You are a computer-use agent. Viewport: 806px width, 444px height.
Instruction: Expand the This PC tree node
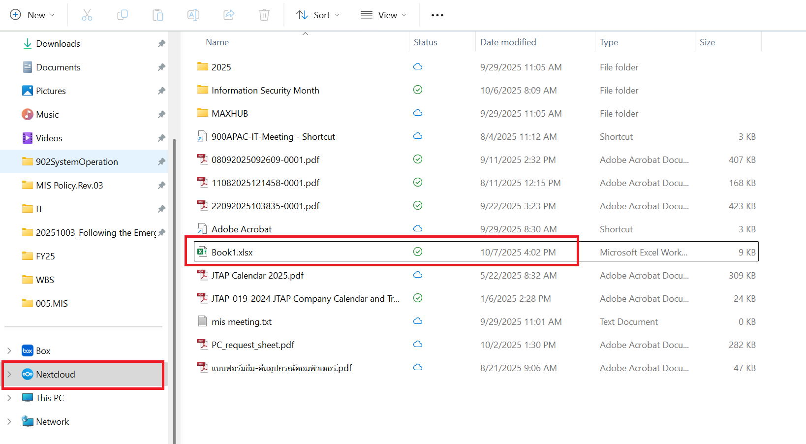point(9,398)
